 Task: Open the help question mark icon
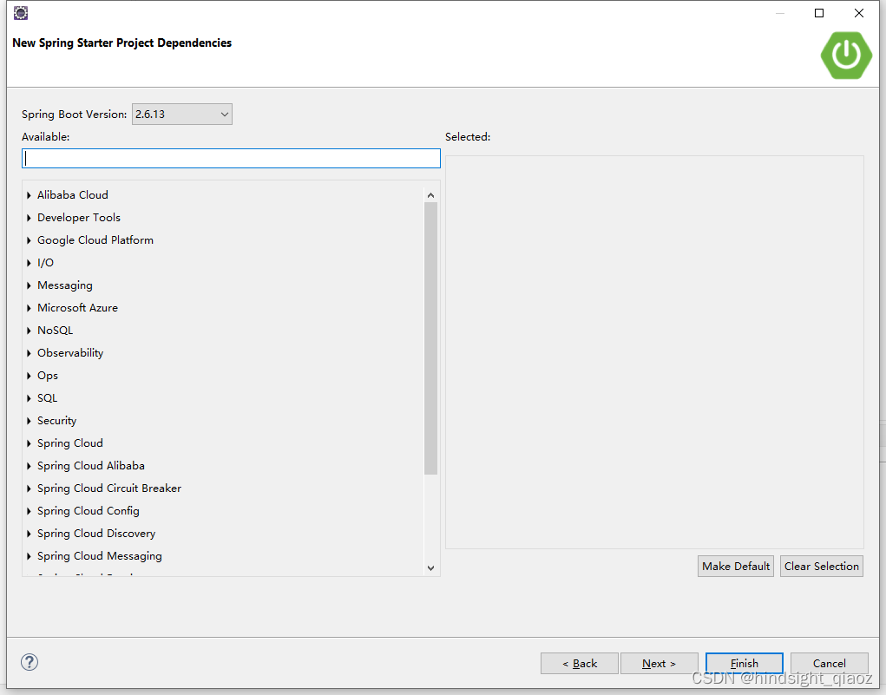click(x=30, y=662)
